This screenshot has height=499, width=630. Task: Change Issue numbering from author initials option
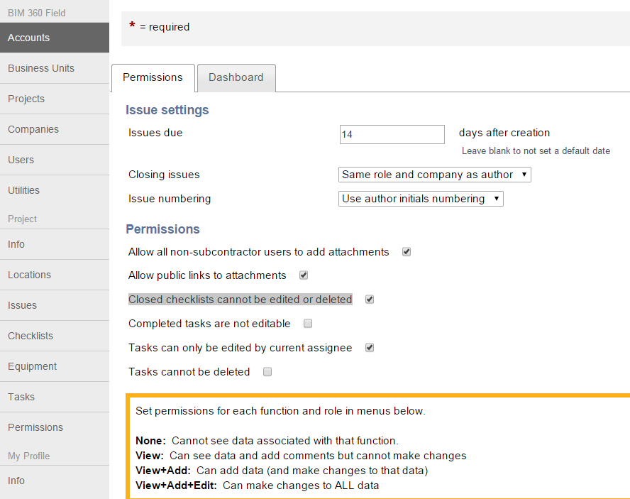point(421,199)
